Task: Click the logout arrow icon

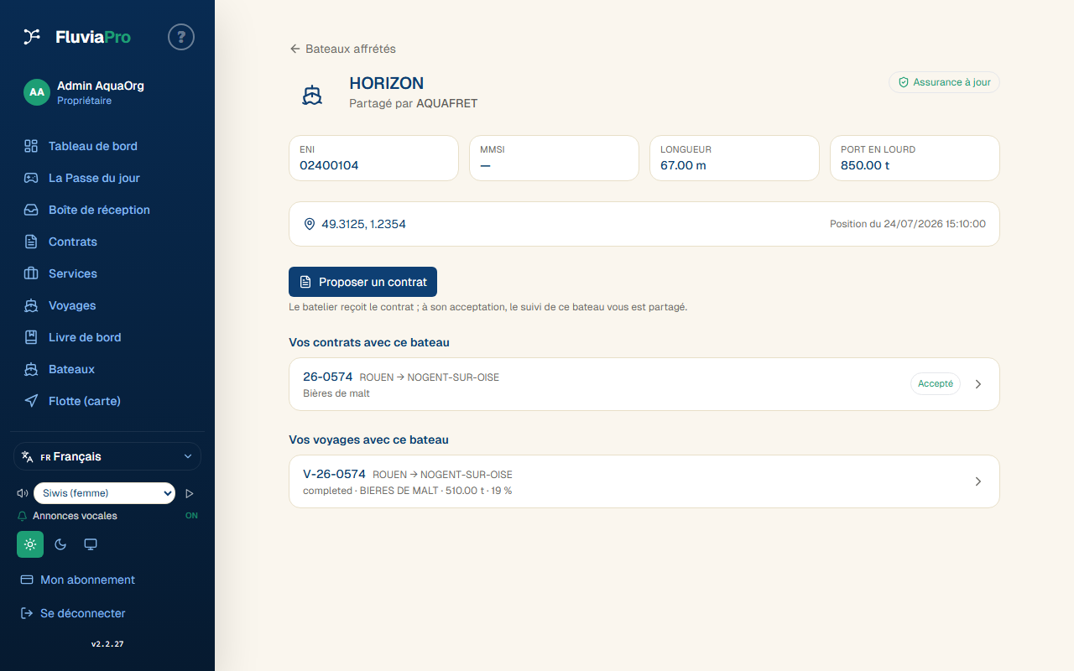Action: point(27,613)
